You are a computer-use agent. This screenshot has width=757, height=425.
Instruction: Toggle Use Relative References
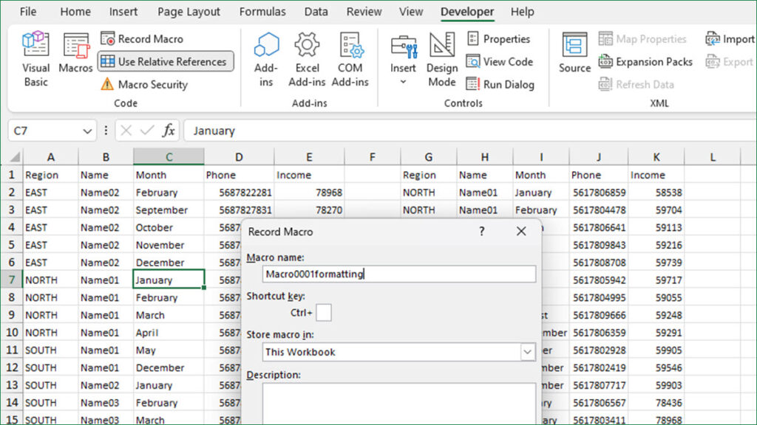pyautogui.click(x=166, y=62)
